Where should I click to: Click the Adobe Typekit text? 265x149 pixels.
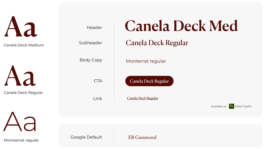(243, 106)
